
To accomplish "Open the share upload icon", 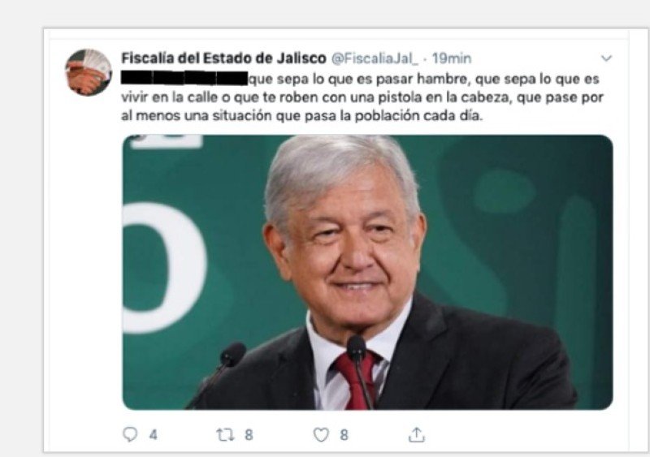I will pos(416,434).
